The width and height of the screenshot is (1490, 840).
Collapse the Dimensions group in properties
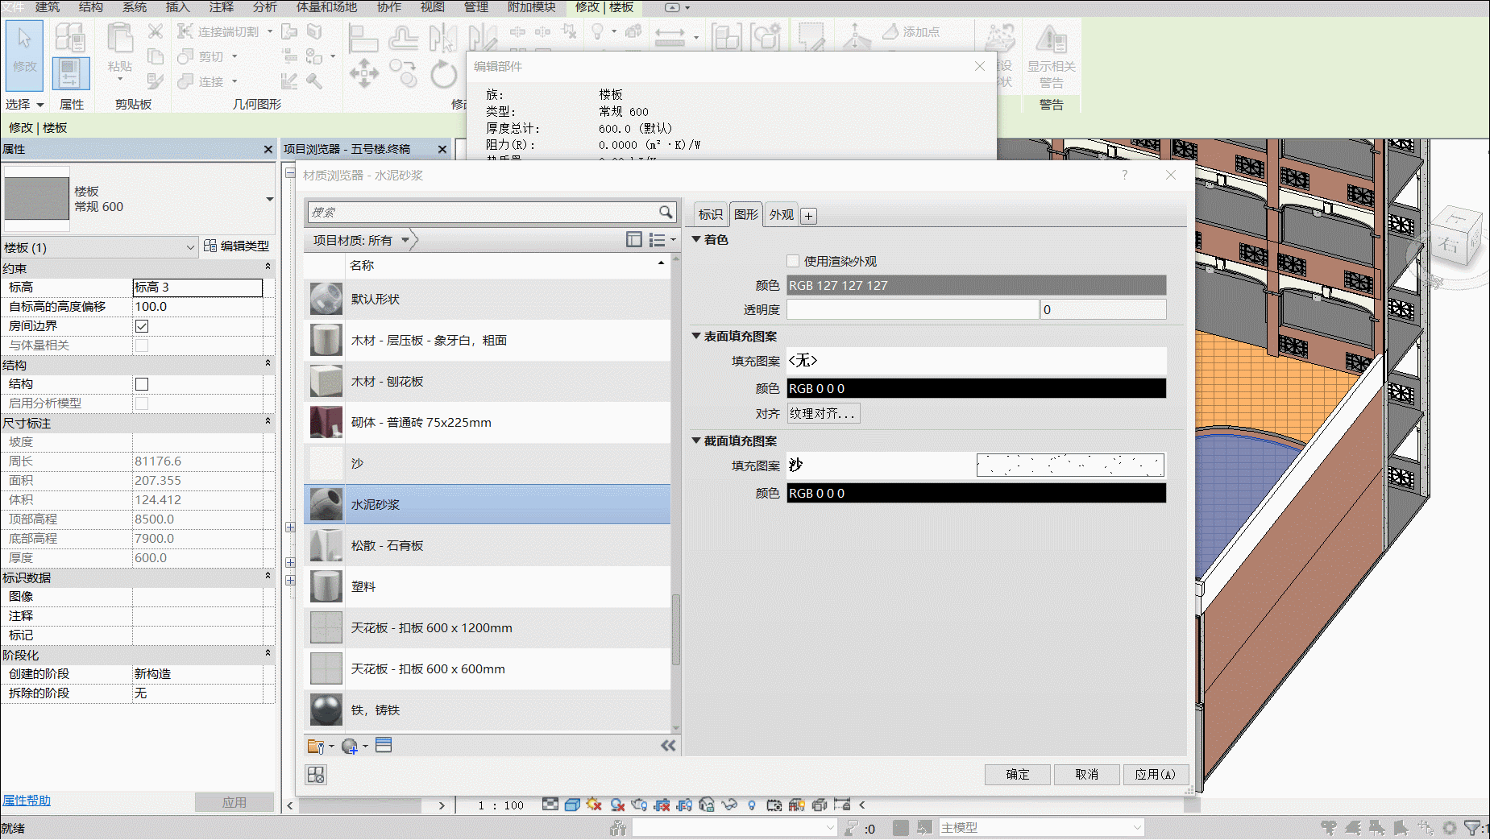[x=268, y=422]
